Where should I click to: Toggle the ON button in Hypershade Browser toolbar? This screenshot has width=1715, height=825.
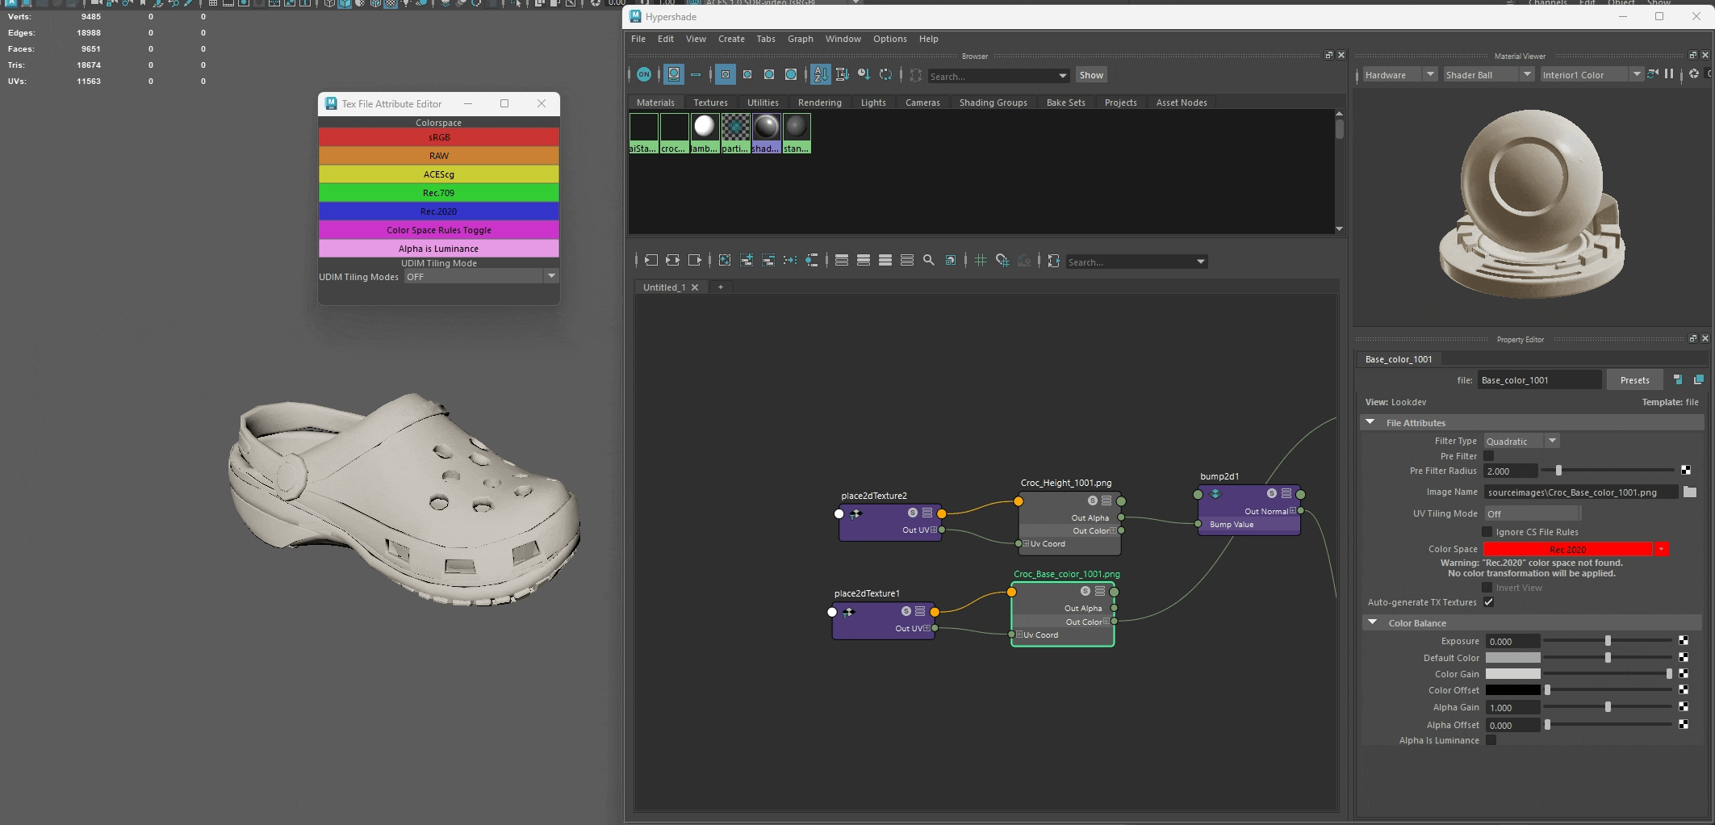(x=644, y=74)
